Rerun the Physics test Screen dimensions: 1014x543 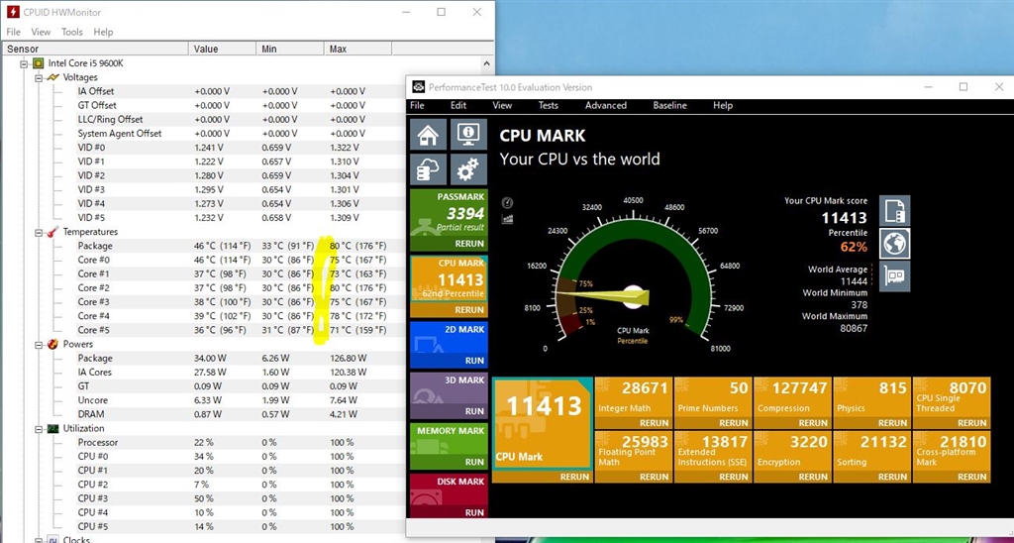(892, 423)
